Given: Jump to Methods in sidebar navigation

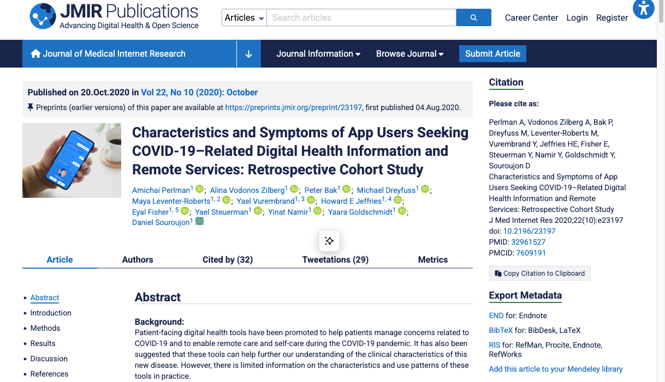Looking at the screenshot, I should point(45,328).
